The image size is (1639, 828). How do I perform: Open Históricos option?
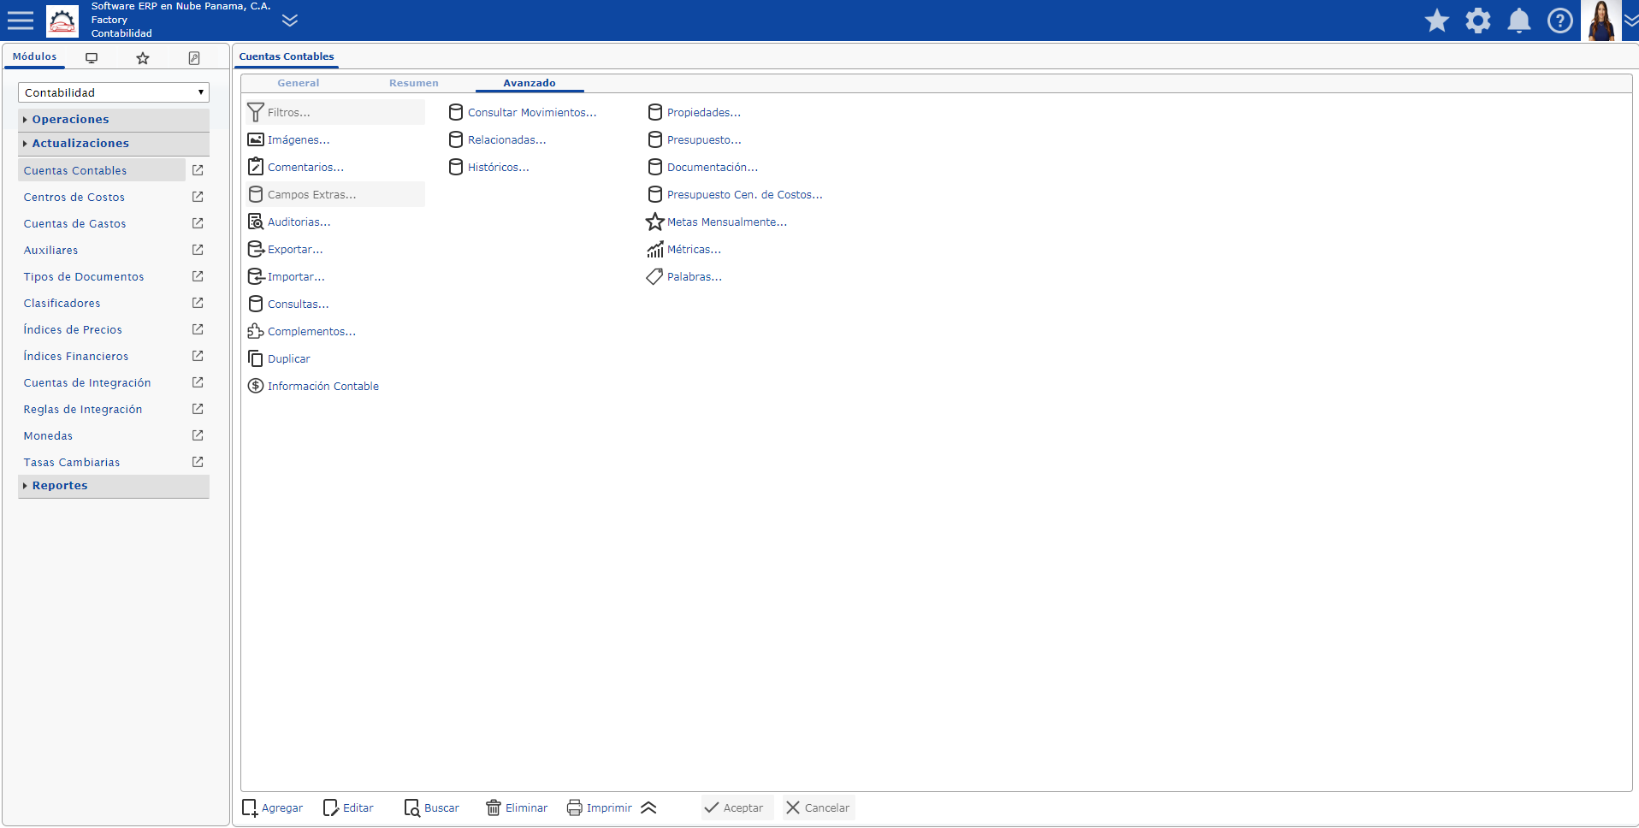pyautogui.click(x=488, y=167)
